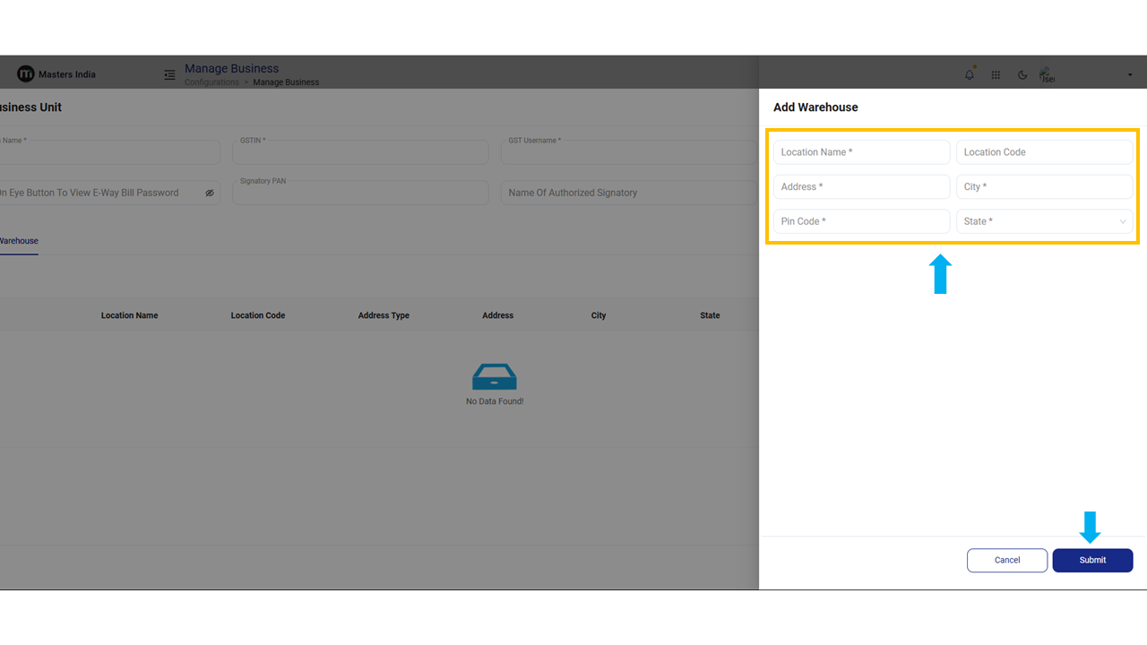Viewport: 1147px width, 645px height.
Task: Cancel adding the warehouse
Action: 1006,560
